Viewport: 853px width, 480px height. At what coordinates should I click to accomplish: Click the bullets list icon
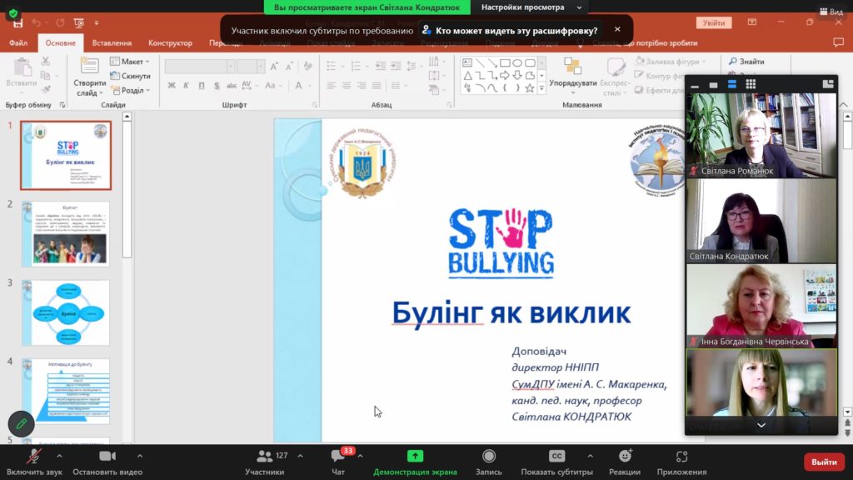point(332,67)
